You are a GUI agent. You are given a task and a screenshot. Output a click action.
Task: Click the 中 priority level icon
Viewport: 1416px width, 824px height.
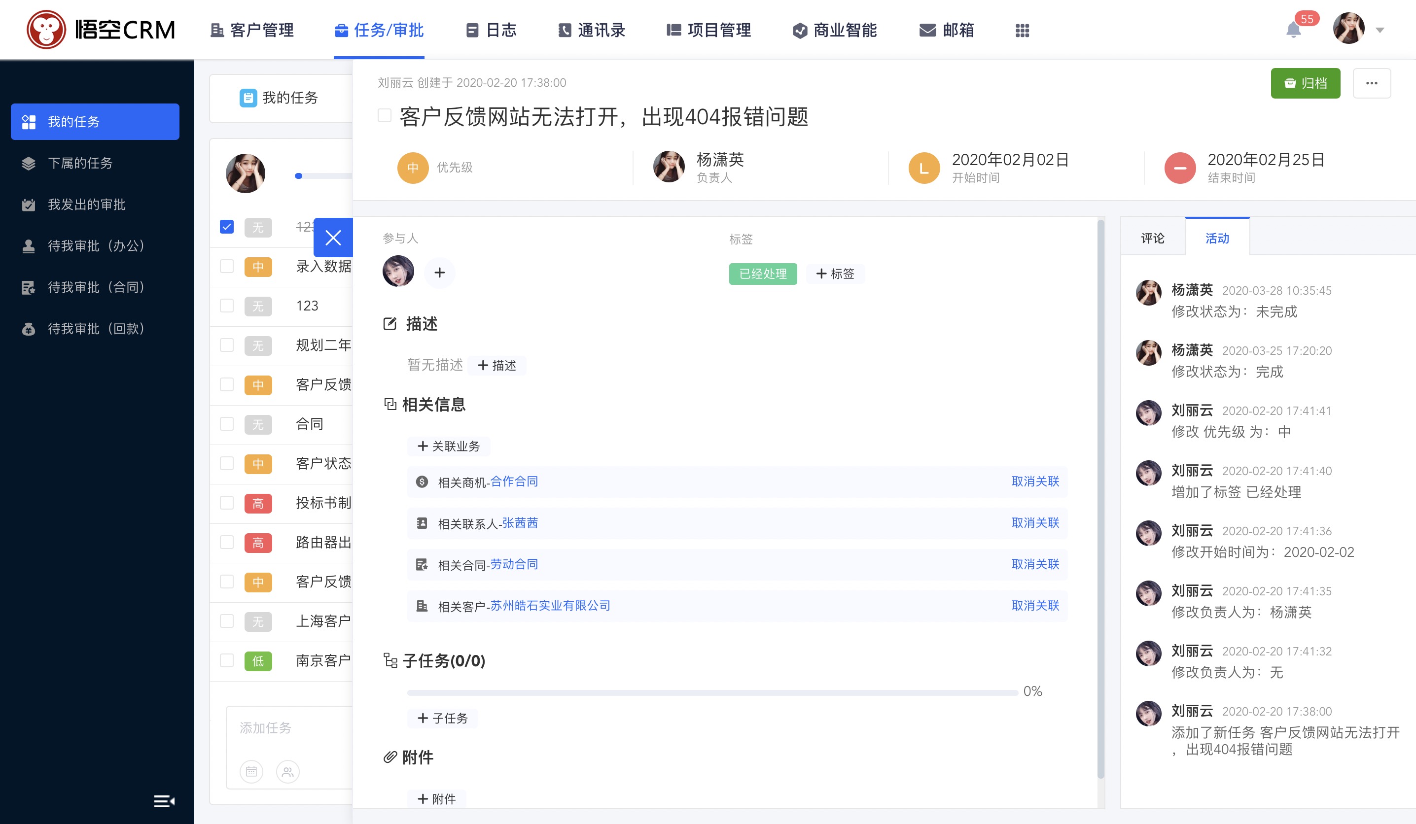click(x=413, y=168)
